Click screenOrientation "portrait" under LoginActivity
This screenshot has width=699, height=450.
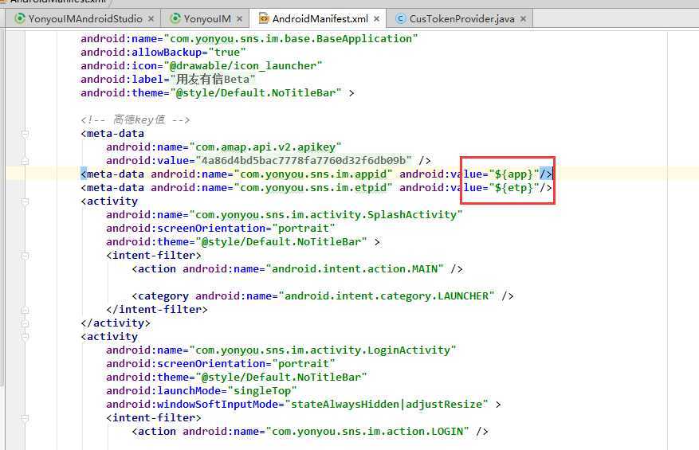304,363
